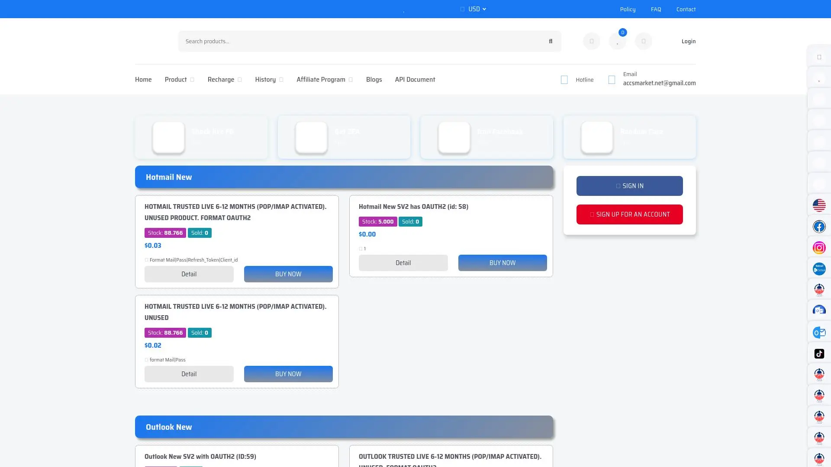Open the Affiliate Program menu

[324, 80]
